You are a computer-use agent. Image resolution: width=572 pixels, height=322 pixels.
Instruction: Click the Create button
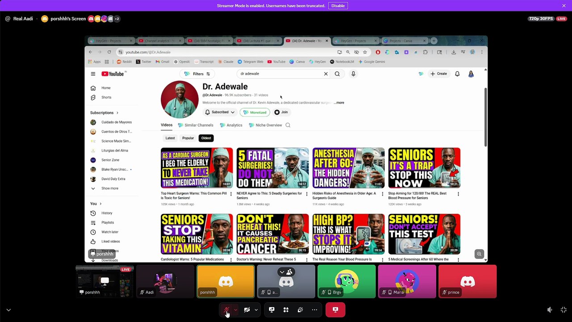pos(438,74)
